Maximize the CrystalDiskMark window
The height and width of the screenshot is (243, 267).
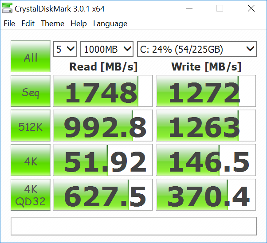click(x=220, y=8)
